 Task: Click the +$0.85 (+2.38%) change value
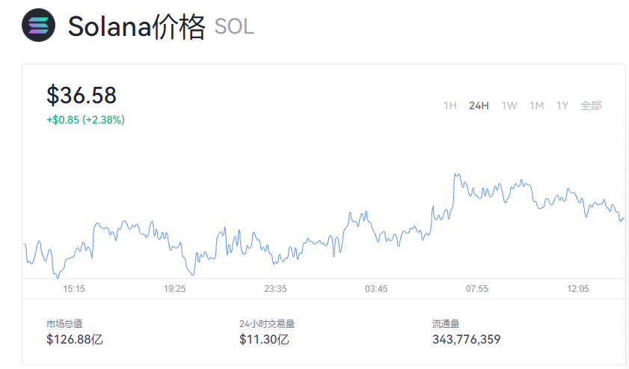pos(85,120)
